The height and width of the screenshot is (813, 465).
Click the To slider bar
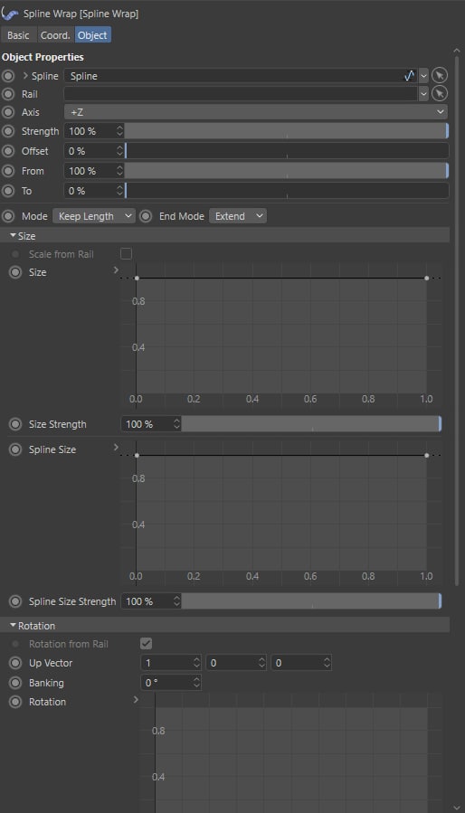click(x=287, y=191)
